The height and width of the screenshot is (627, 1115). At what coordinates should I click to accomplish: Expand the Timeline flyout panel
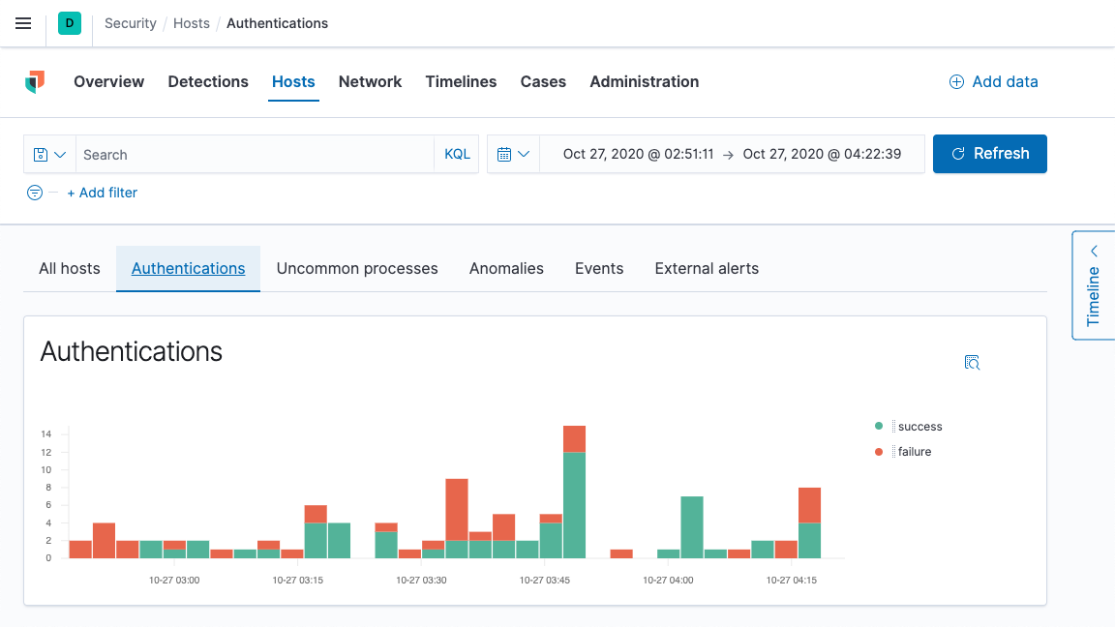tap(1094, 285)
